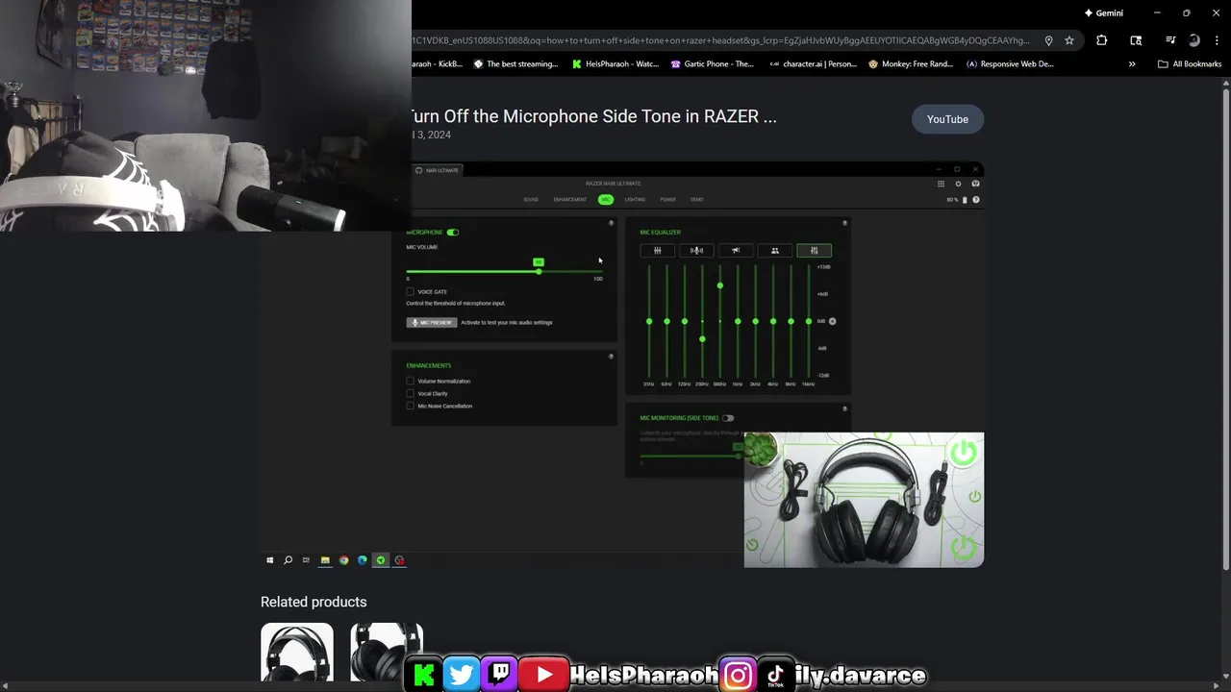The height and width of the screenshot is (692, 1231).
Task: Open the second related product headset thumbnail
Action: (x=387, y=653)
